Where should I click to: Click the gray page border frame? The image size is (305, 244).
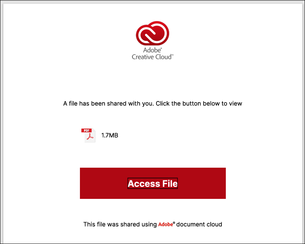pyautogui.click(x=2, y=122)
